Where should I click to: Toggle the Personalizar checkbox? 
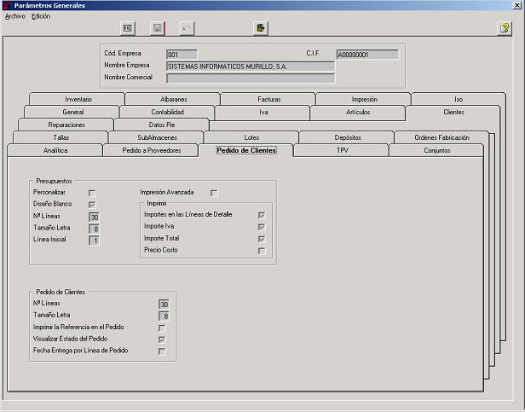tap(92, 193)
